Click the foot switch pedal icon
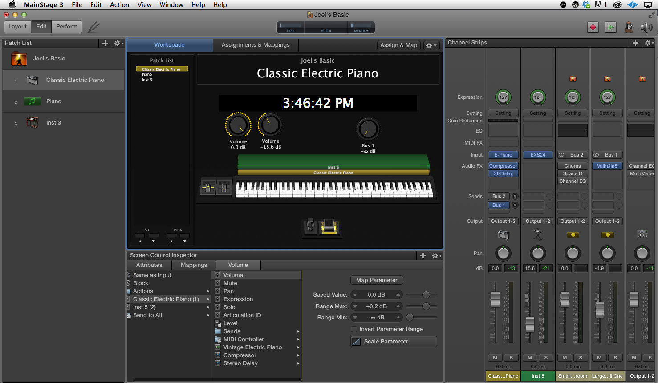 [x=329, y=226]
